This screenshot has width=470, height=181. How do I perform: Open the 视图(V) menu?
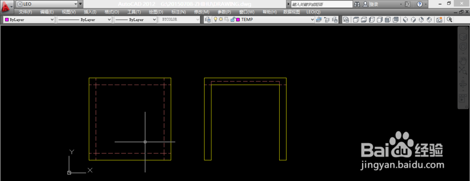click(69, 12)
